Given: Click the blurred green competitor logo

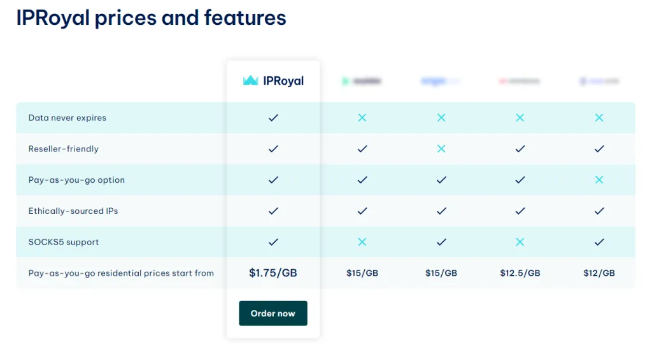Looking at the screenshot, I should pyautogui.click(x=362, y=81).
